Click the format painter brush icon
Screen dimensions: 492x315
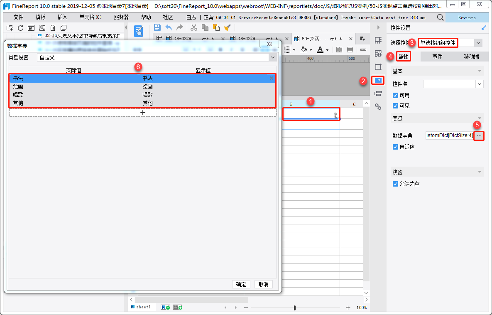228,28
